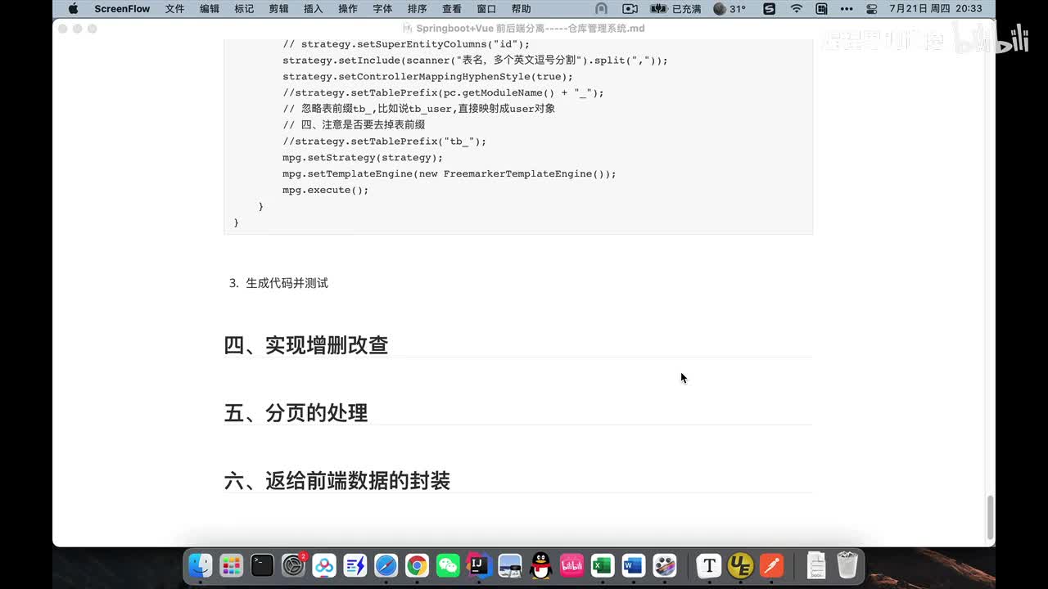Open Preview app in the Dock
Image resolution: width=1048 pixels, height=589 pixels.
[x=510, y=565]
